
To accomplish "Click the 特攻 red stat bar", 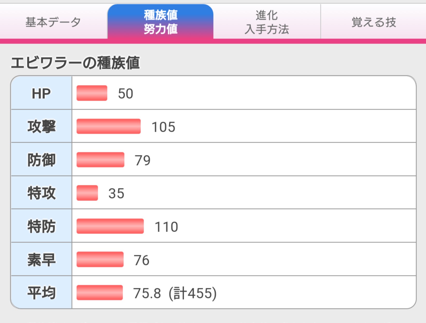I will pyautogui.click(x=87, y=193).
